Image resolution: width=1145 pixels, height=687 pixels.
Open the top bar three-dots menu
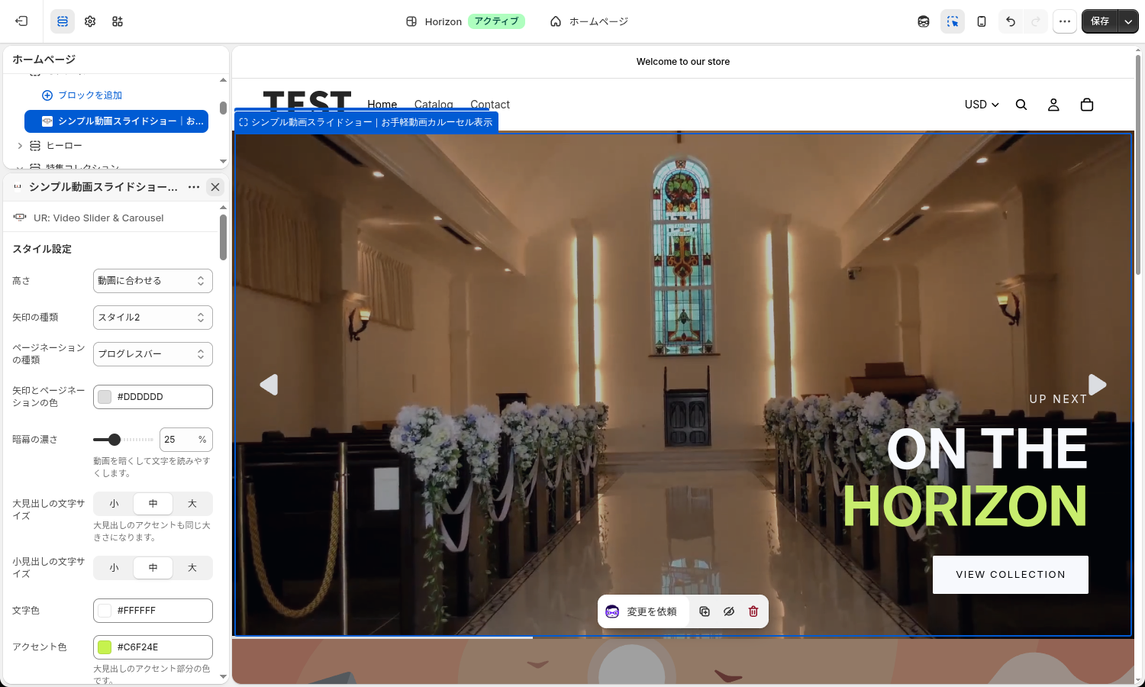point(1065,21)
